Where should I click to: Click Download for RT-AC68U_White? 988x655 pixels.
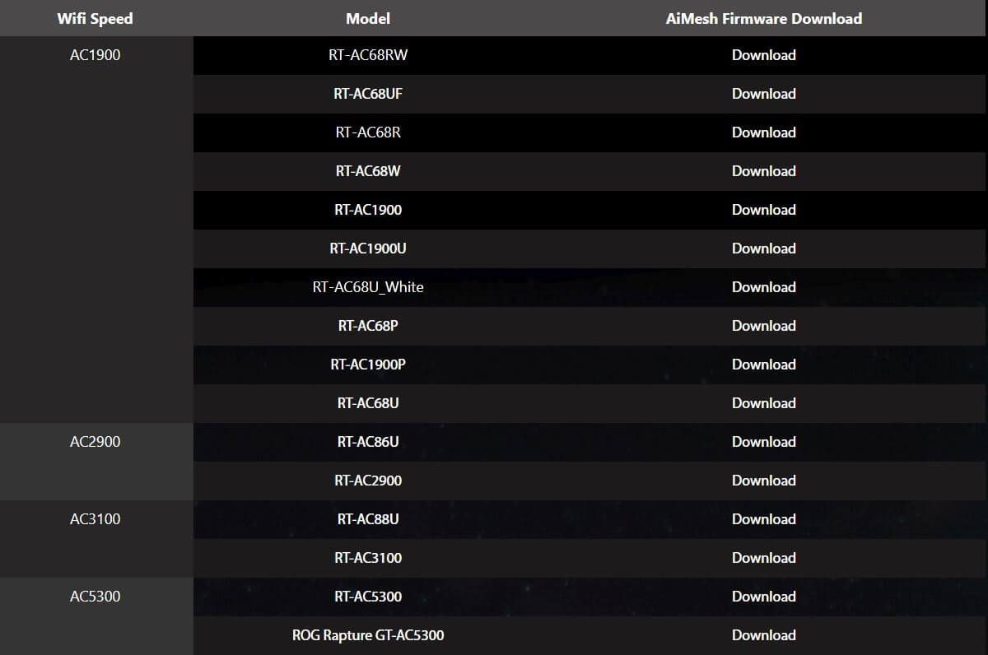pyautogui.click(x=763, y=287)
